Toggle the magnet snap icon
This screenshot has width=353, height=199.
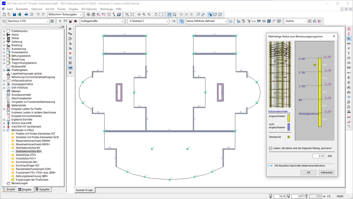[x=169, y=14]
